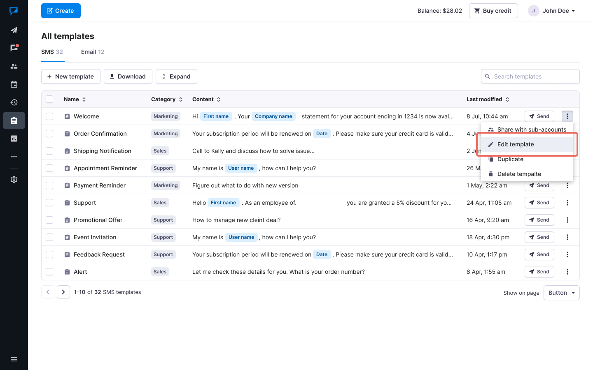Click the Buy credit button
The image size is (593, 370).
[493, 11]
